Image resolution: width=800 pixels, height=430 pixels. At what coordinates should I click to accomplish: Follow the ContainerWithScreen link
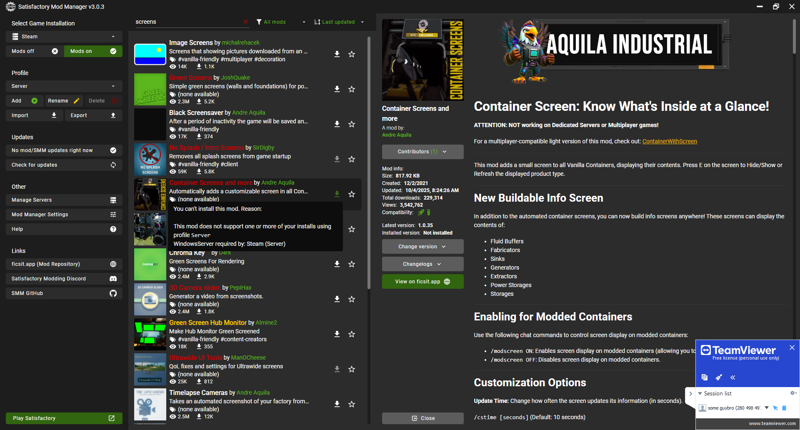pos(670,141)
